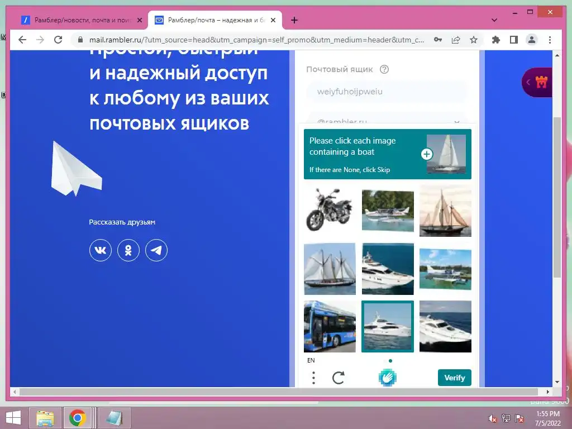
Task: Open captcha options three-dot menu
Action: 313,378
